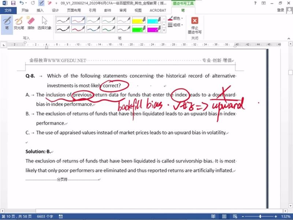The image size is (293, 220).
Task: Zoom out with the minus button
Action: [x=243, y=216]
